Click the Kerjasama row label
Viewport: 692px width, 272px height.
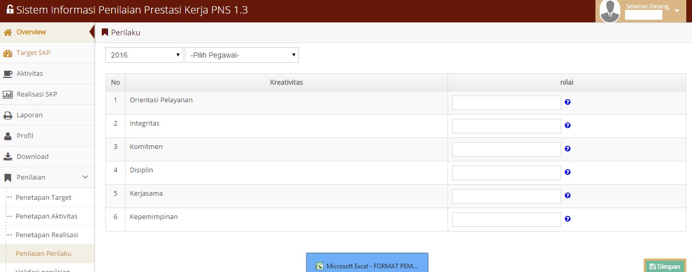point(146,194)
